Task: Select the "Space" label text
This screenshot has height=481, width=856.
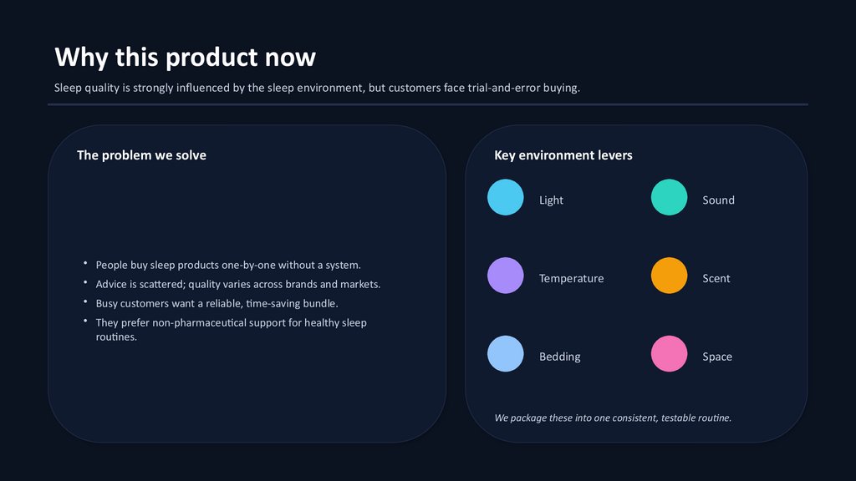Action: pos(716,357)
